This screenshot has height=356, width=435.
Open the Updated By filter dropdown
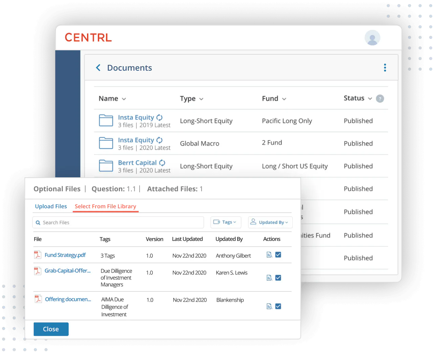point(270,222)
